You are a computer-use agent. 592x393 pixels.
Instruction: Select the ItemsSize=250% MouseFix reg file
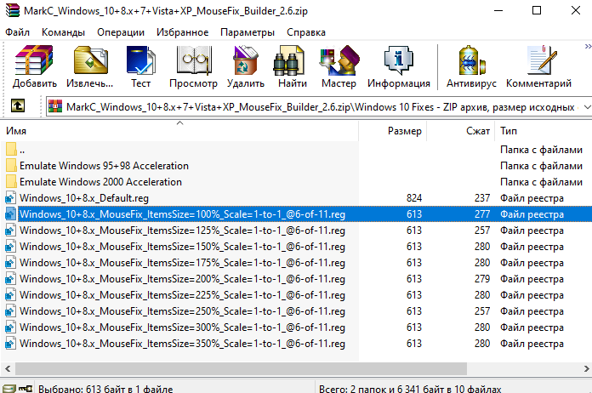(182, 311)
